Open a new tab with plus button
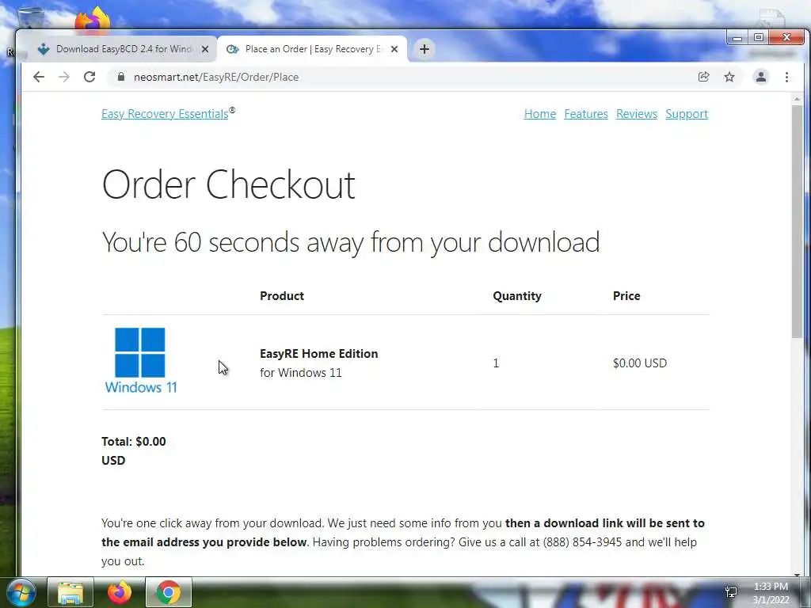 (x=425, y=49)
